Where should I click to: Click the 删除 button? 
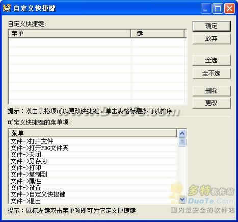(211, 90)
